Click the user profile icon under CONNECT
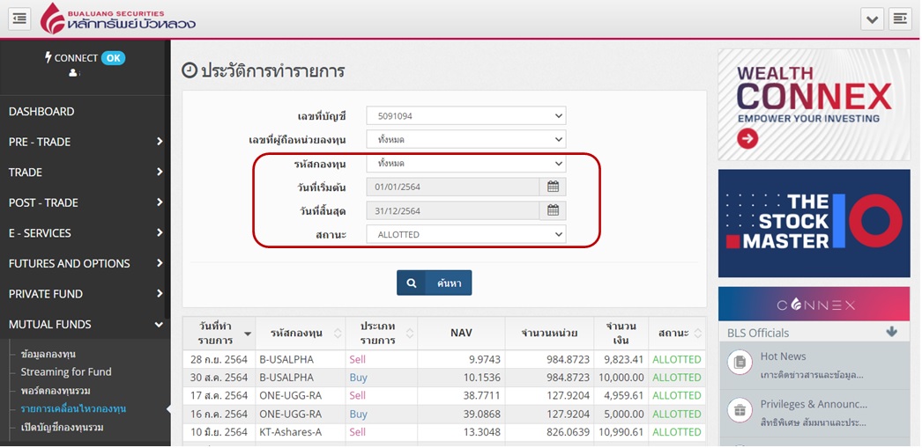 click(x=73, y=74)
